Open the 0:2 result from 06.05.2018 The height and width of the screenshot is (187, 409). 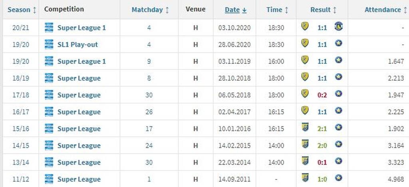(x=322, y=95)
